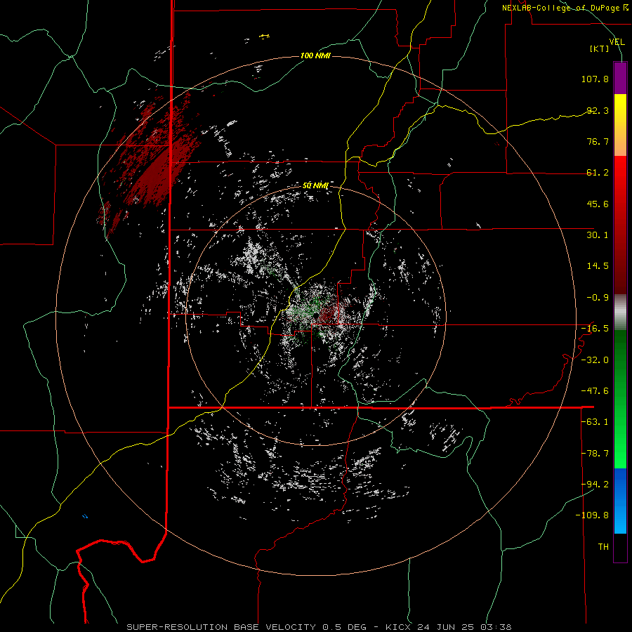This screenshot has width=632, height=632.
Task: Click the -63.1 legend value
Action: point(595,422)
